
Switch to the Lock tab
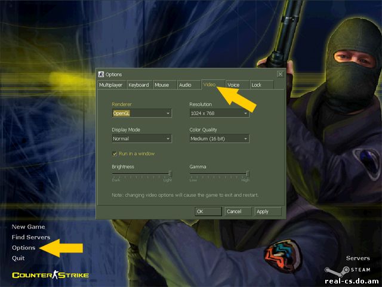click(x=261, y=85)
